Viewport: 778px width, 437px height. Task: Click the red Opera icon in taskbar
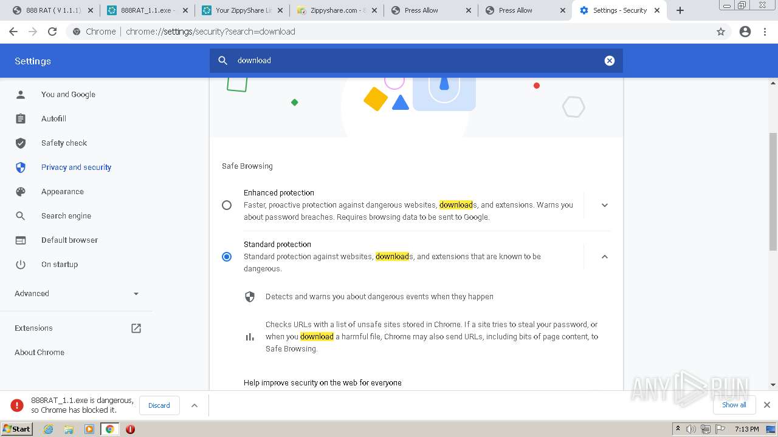(130, 429)
